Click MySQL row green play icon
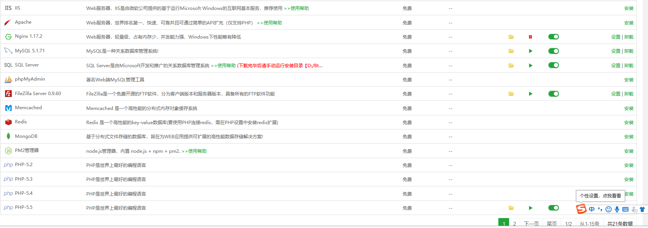 (x=530, y=51)
